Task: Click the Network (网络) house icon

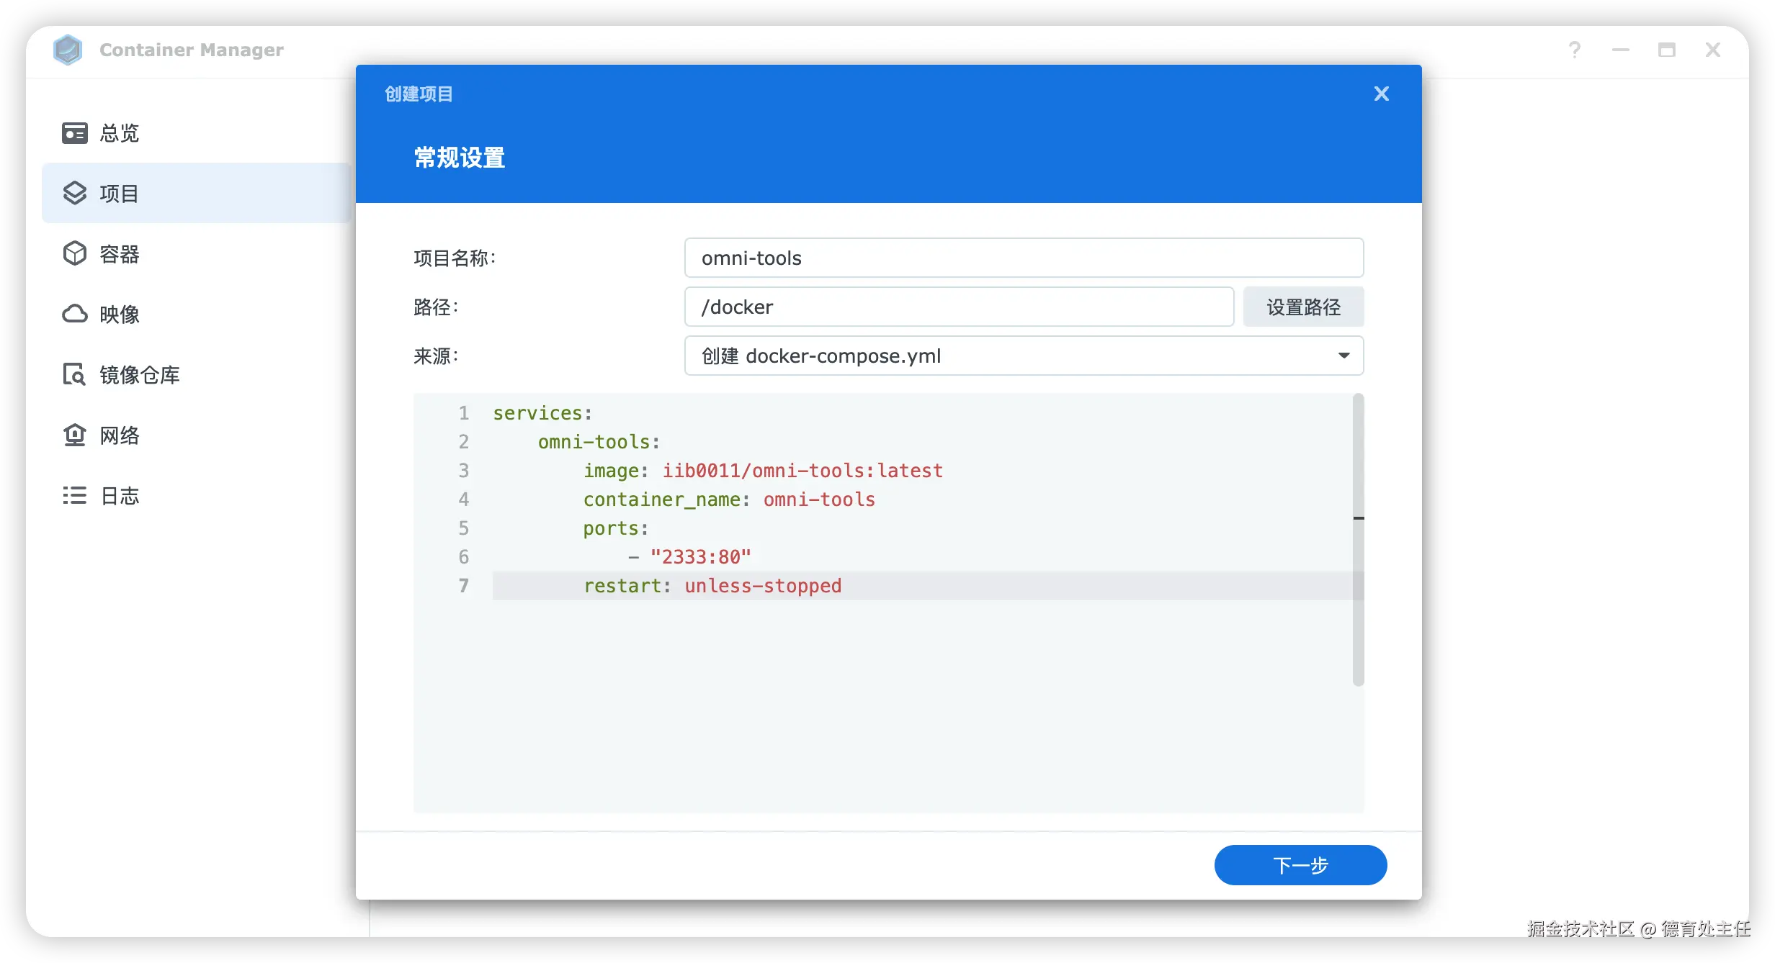Action: 74,435
